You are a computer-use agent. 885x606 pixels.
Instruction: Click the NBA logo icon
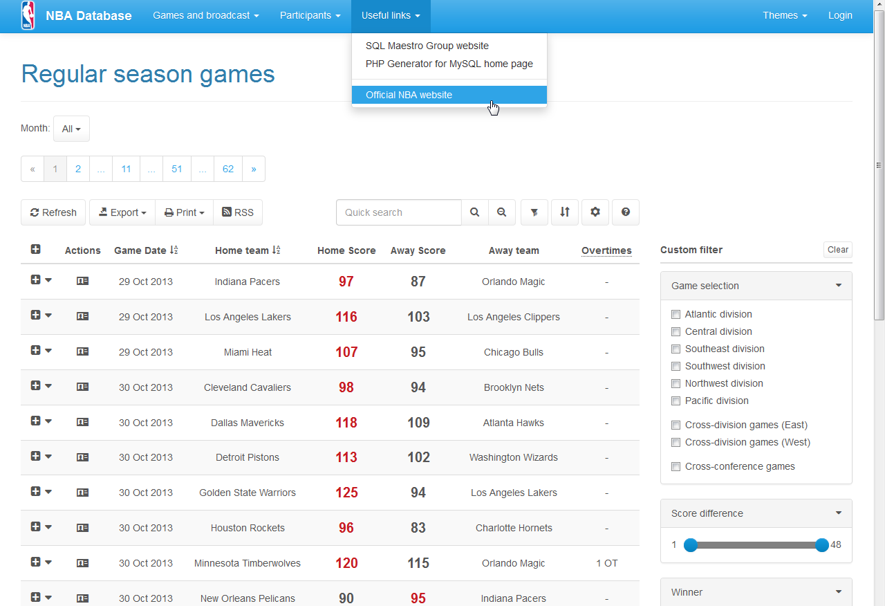pos(28,15)
